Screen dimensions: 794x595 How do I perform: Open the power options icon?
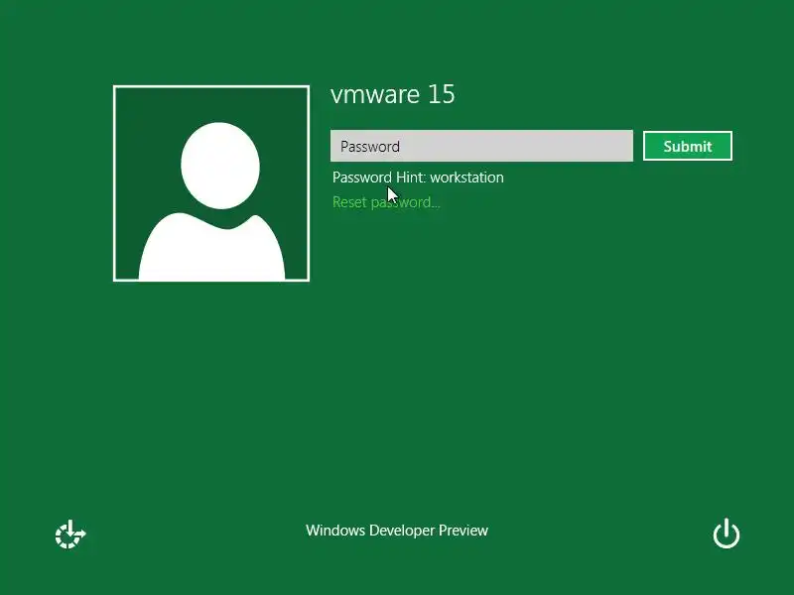(727, 534)
